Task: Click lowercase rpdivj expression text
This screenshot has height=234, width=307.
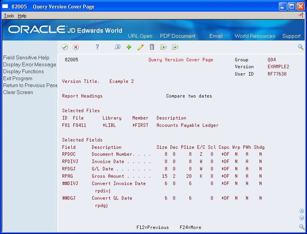Action: [103, 191]
